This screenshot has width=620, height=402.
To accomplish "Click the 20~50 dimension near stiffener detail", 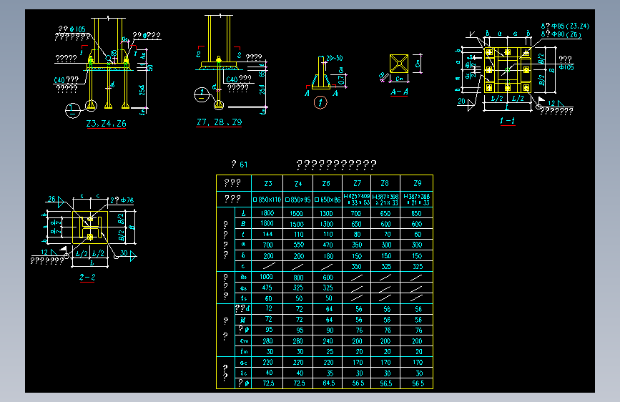I will 334,58.
